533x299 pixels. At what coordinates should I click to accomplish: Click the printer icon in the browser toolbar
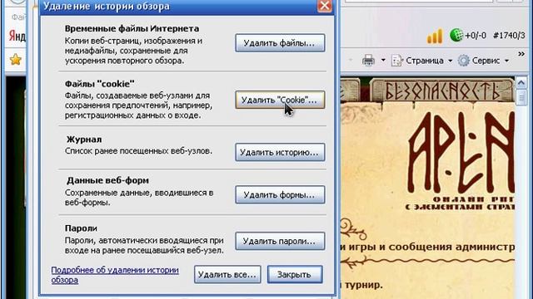tap(368, 61)
